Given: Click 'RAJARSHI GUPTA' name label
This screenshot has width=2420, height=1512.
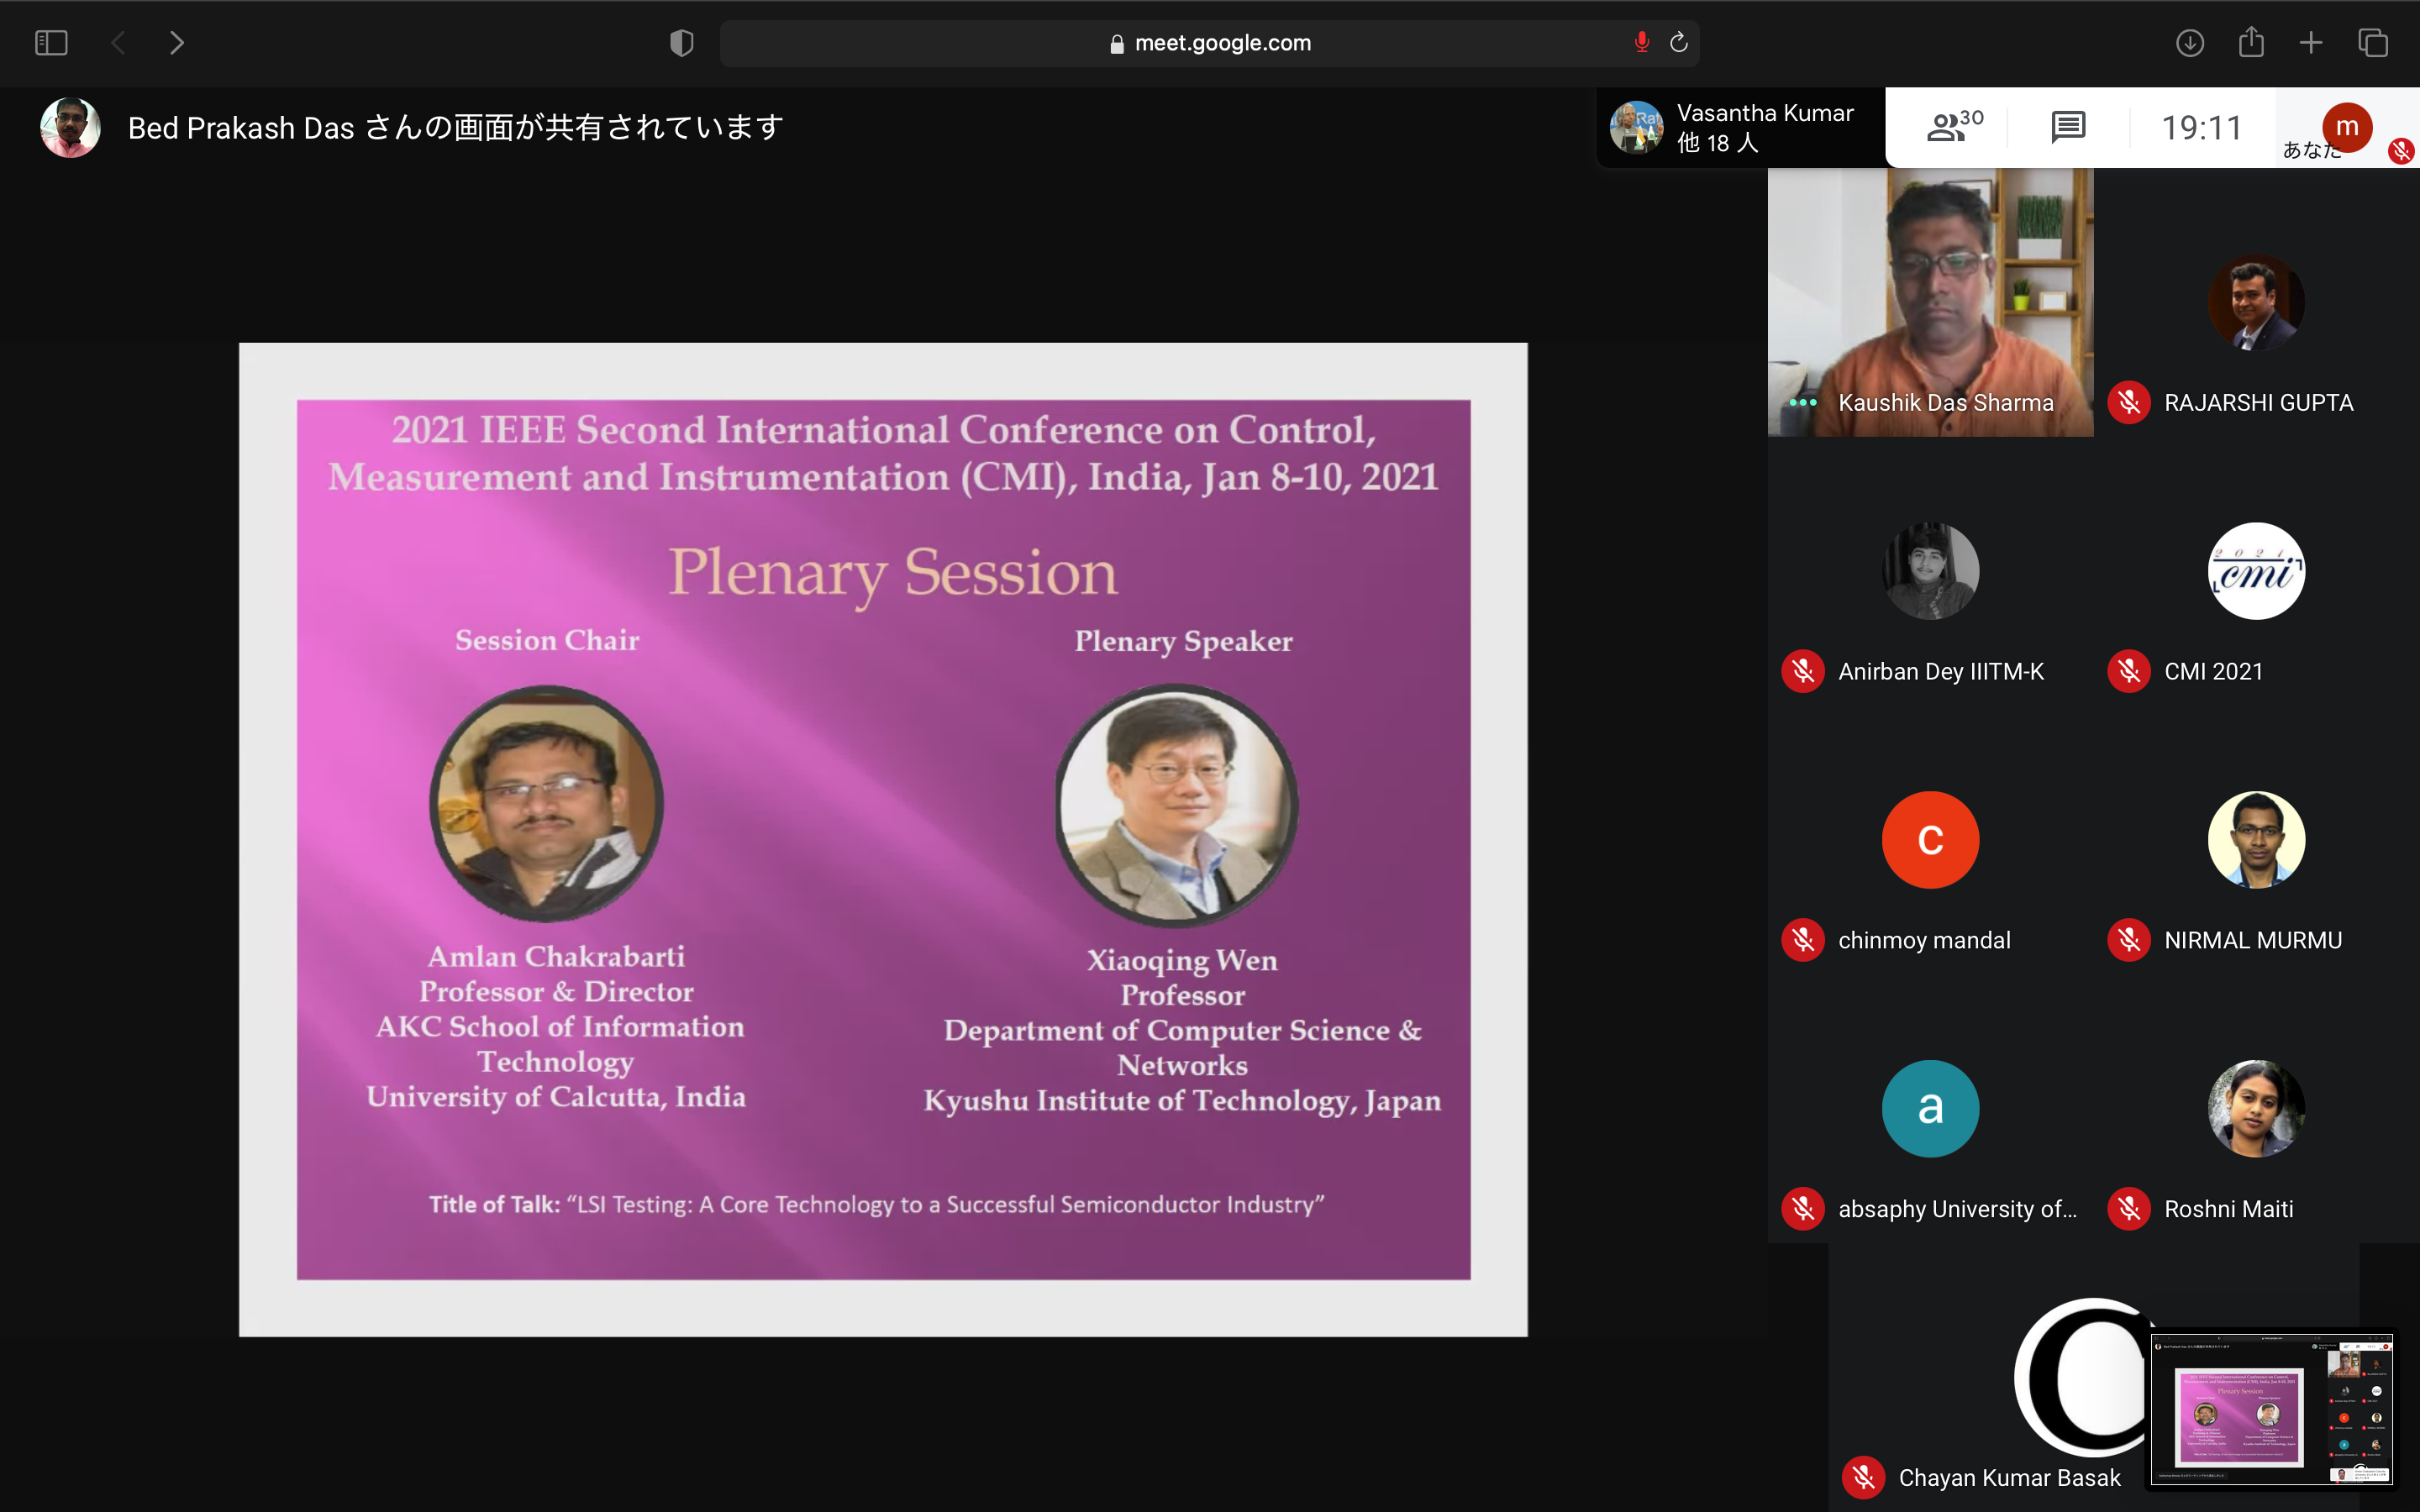Looking at the screenshot, I should [x=2259, y=403].
